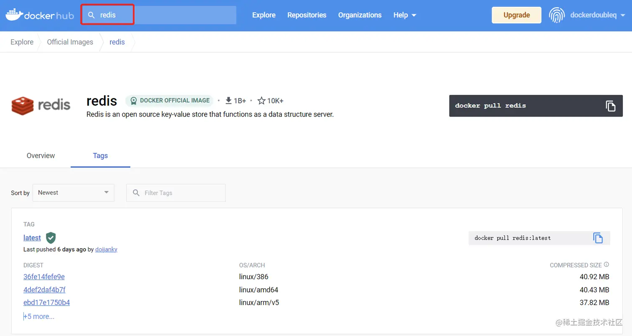This screenshot has width=632, height=336.
Task: Open the Help menu
Action: (x=404, y=15)
